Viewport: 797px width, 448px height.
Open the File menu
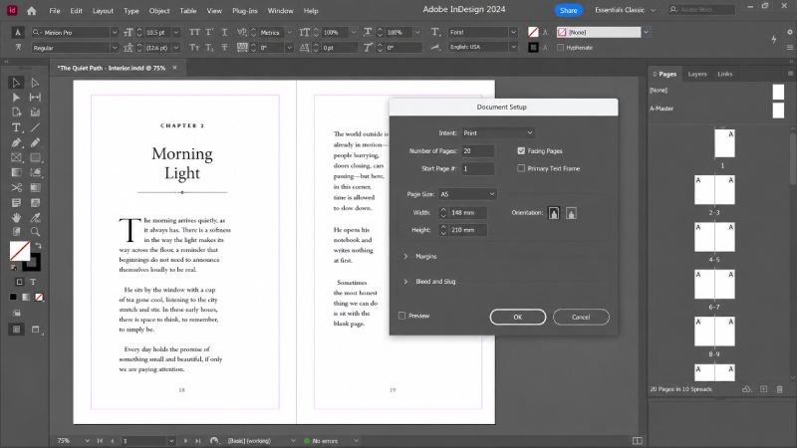coord(55,11)
